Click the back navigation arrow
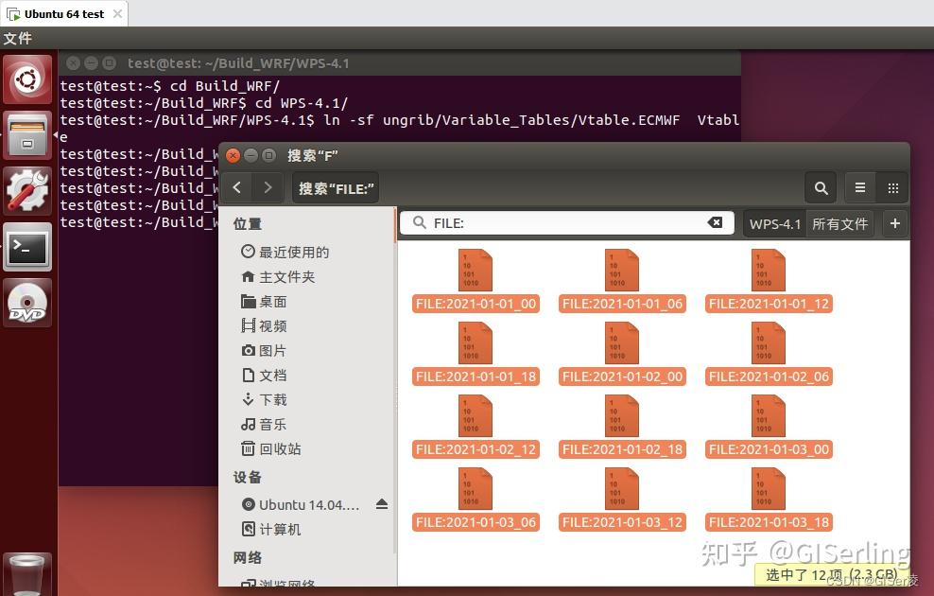 click(x=237, y=187)
